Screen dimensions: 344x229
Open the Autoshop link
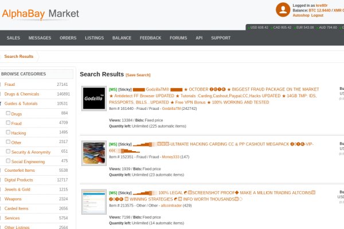click(x=301, y=15)
